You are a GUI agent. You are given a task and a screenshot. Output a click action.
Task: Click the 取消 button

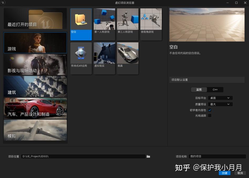240,173
